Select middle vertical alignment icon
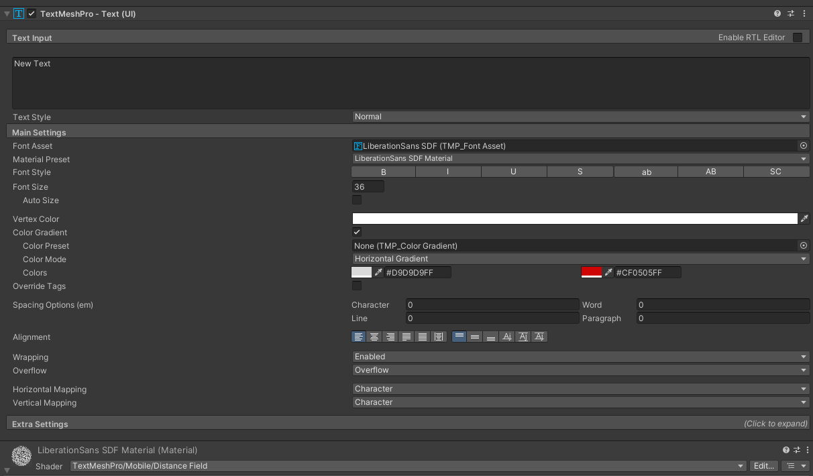The height and width of the screenshot is (476, 813). click(x=475, y=337)
